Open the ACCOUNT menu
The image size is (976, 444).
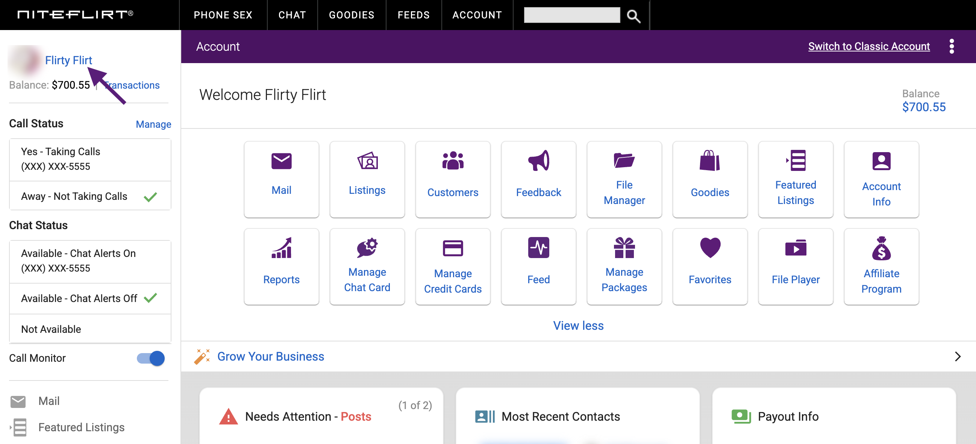coord(477,15)
